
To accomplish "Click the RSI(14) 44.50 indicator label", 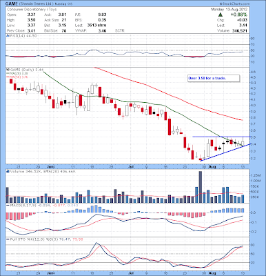I will tap(23, 36).
